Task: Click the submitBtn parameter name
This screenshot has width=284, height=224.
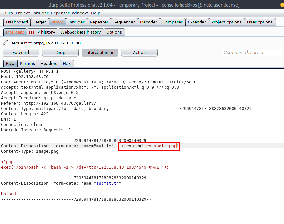Action: coord(108,183)
